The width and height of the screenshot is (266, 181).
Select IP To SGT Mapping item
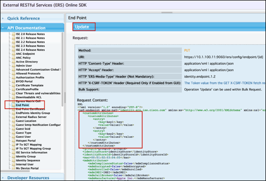point(28,145)
